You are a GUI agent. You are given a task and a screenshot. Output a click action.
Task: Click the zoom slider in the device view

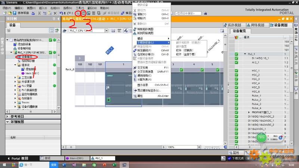212,147
